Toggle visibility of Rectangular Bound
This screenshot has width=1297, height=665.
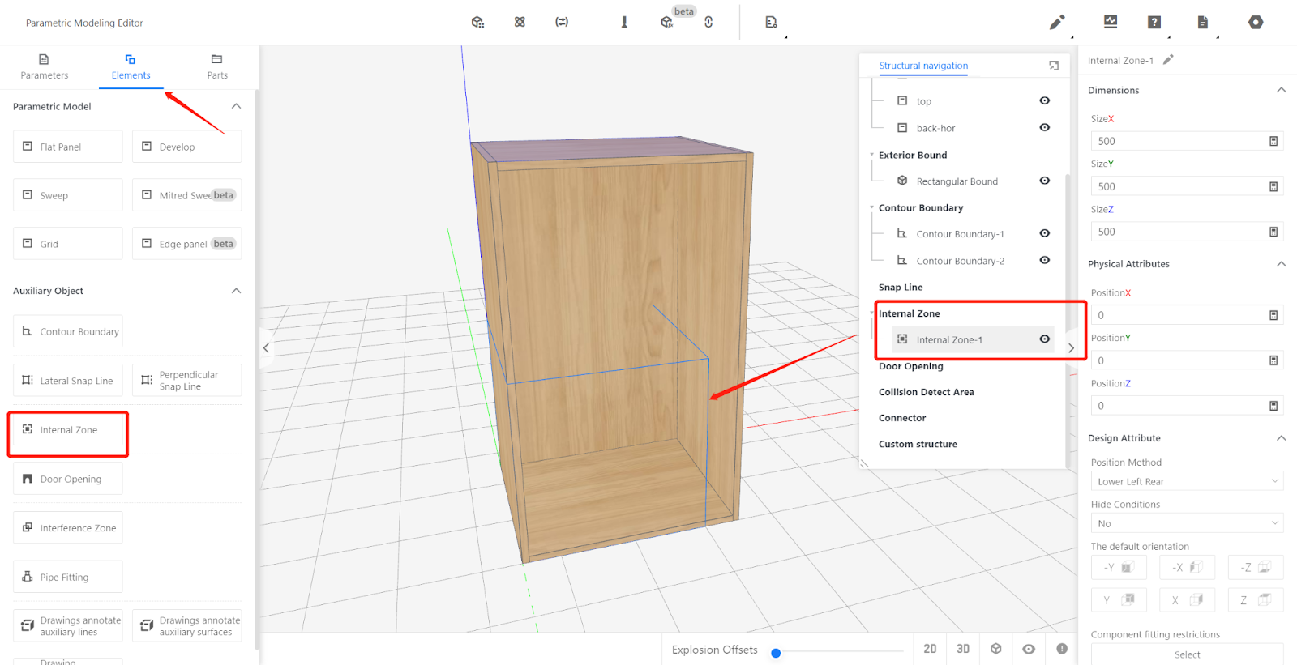(x=1045, y=181)
